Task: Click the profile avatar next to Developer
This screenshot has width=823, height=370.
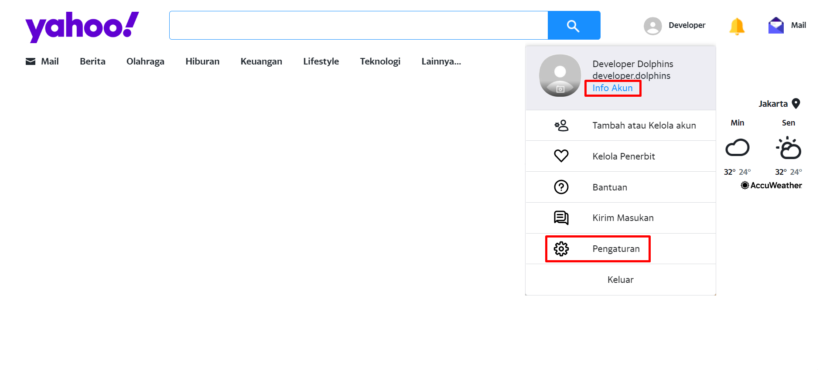Action: tap(652, 26)
